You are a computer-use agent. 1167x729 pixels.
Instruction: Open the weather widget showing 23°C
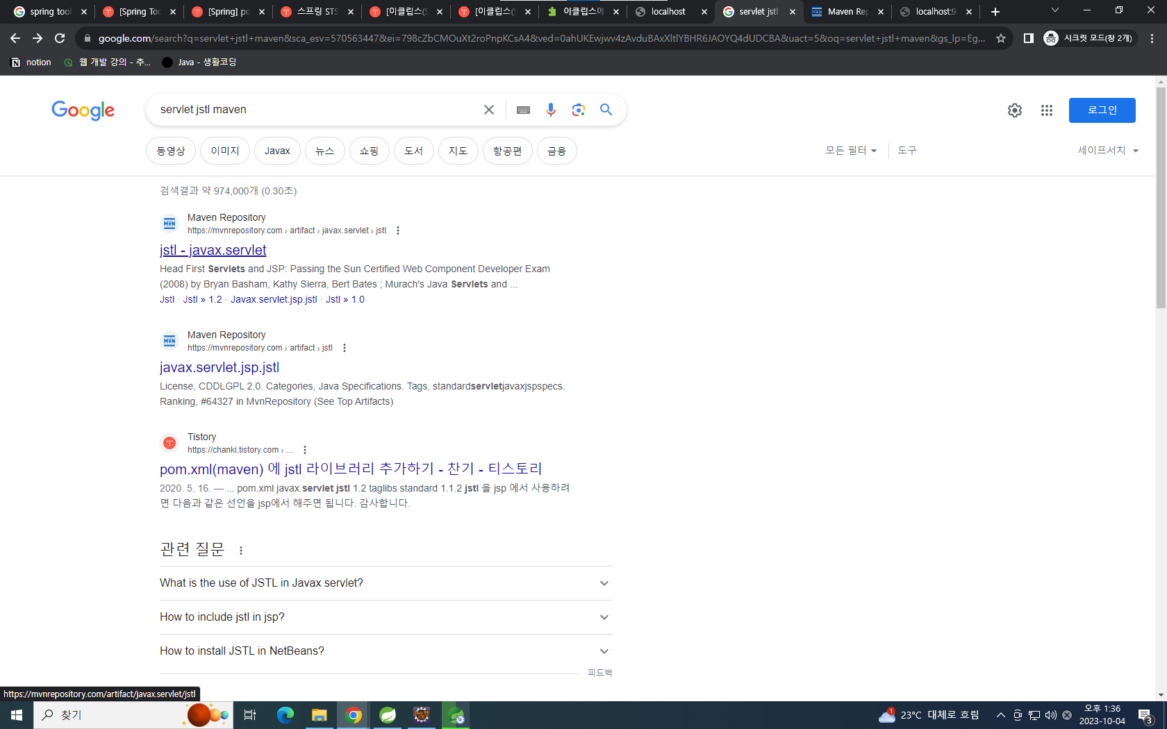point(929,715)
